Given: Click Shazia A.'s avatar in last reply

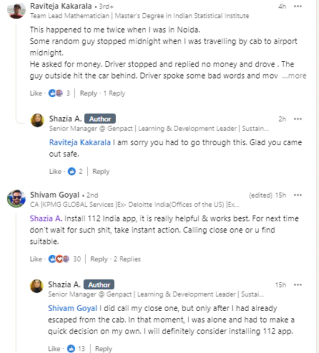Looking at the screenshot, I should pyautogui.click(x=37, y=286).
